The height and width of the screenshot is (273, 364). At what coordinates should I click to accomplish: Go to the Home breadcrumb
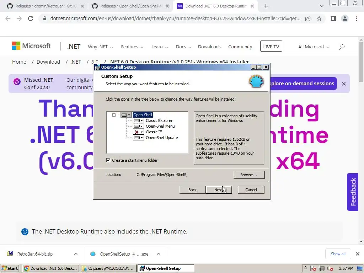19,62
